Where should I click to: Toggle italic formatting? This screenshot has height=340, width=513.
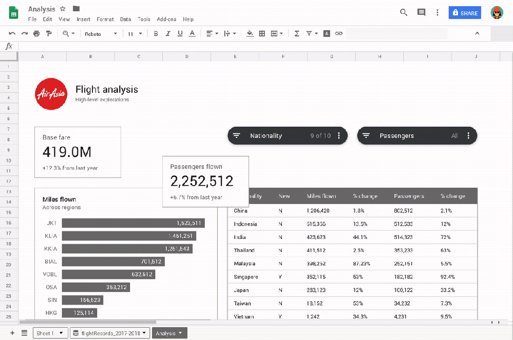tap(168, 33)
